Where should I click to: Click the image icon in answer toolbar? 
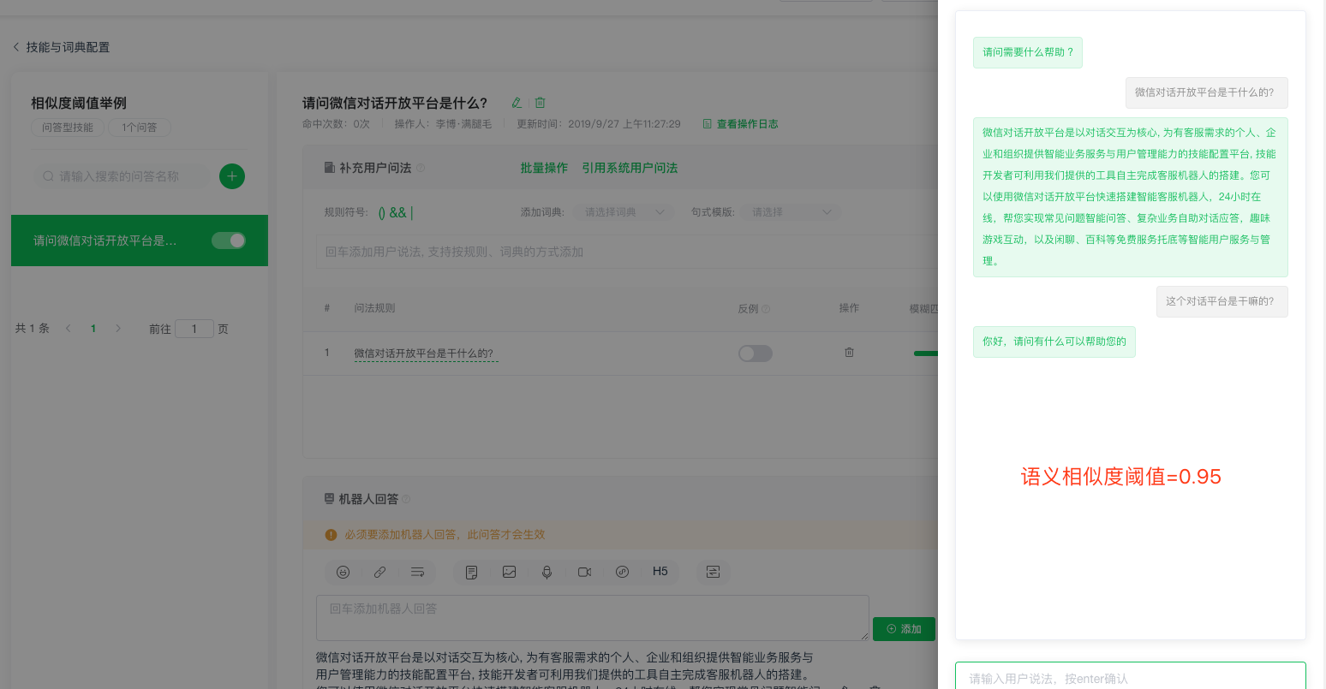click(509, 572)
